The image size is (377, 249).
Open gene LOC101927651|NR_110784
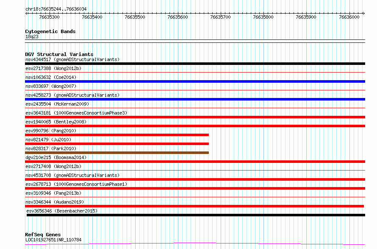click(x=53, y=240)
